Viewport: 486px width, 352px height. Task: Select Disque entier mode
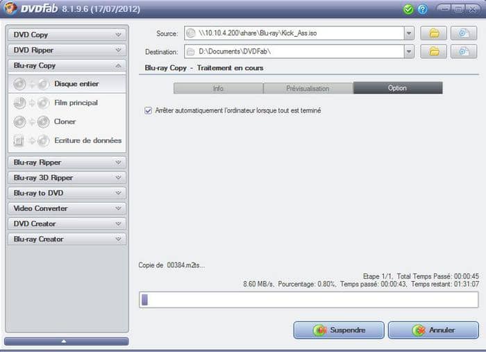[67, 84]
